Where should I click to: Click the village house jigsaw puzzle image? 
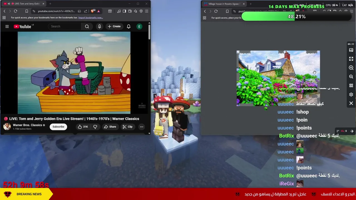(x=278, y=78)
